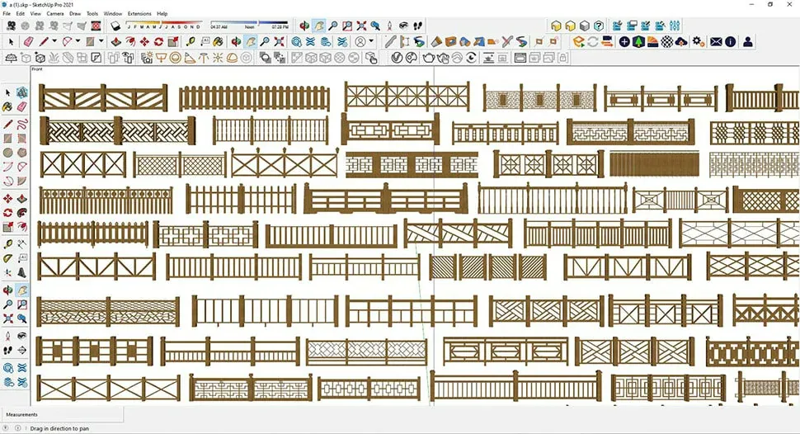Expand the Line tool dropdown arrow

(54, 41)
